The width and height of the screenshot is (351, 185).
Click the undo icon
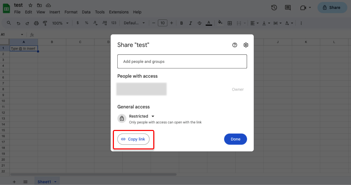click(x=18, y=23)
